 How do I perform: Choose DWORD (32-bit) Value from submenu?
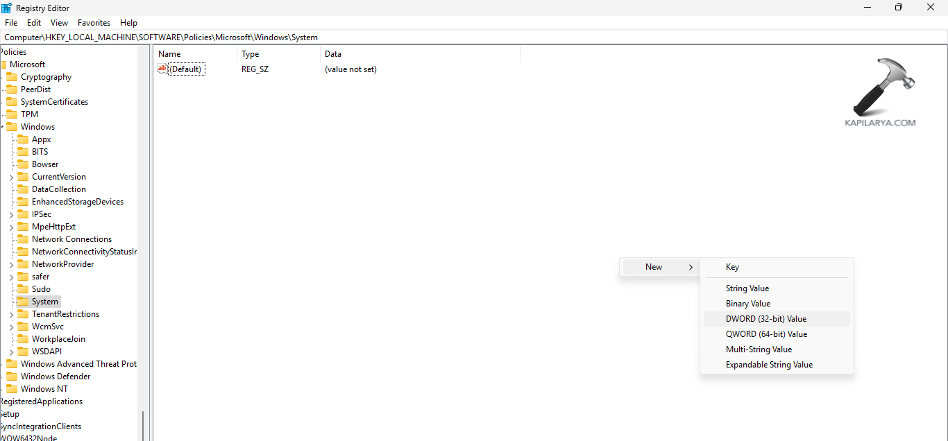tap(777, 319)
